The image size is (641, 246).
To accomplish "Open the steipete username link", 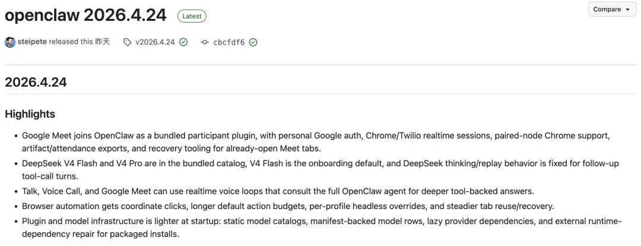I will tap(32, 42).
